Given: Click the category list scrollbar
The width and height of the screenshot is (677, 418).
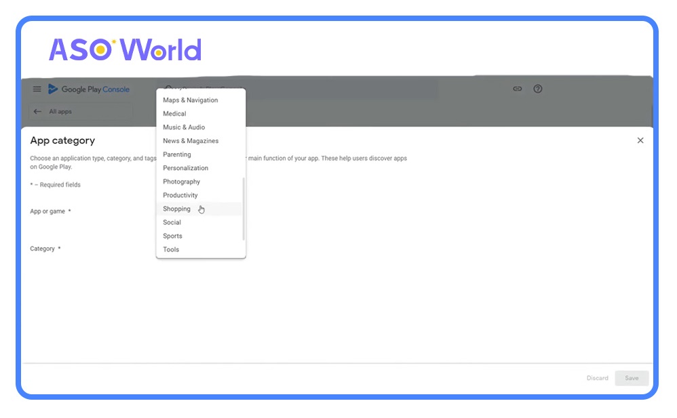Looking at the screenshot, I should pyautogui.click(x=244, y=209).
